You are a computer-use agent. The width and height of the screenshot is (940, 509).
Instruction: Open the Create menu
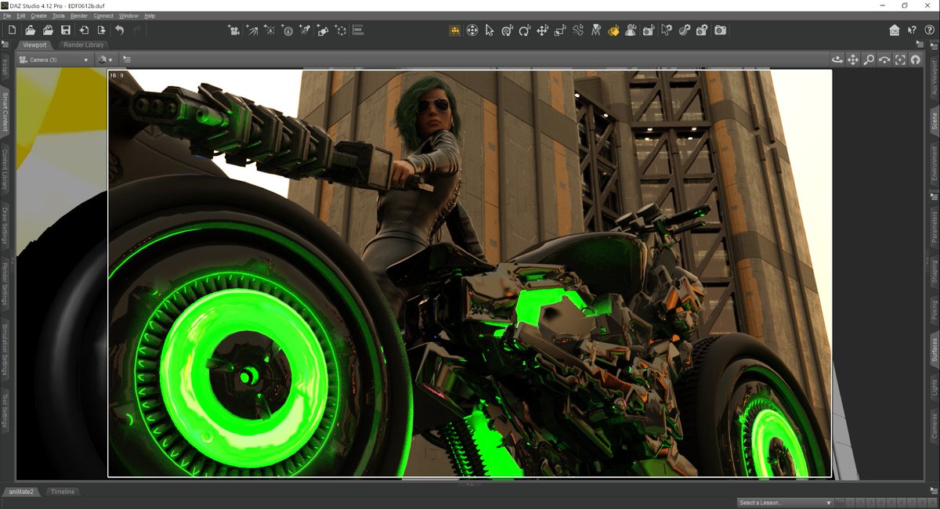click(x=38, y=16)
